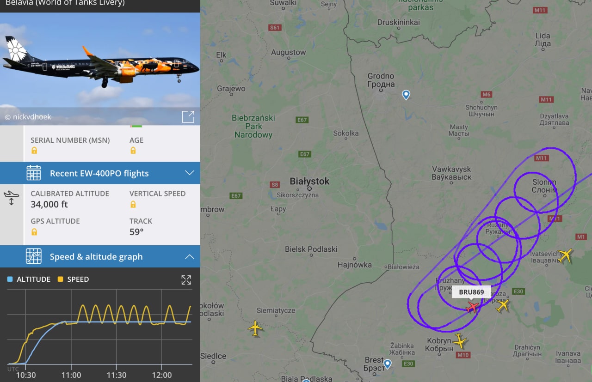This screenshot has height=382, width=592.
Task: Click the Recent EW-400PO flights calendar icon
Action: point(34,173)
